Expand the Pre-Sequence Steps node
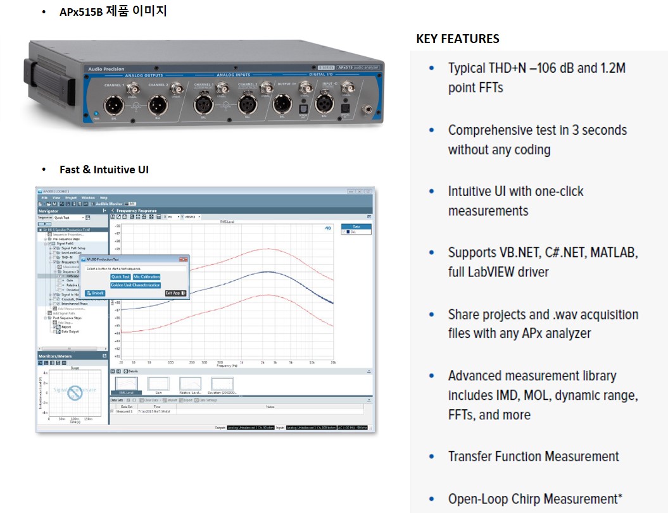This screenshot has height=513, width=668. tap(45, 239)
